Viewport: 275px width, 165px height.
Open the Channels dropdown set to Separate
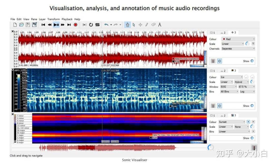[x=238, y=49]
